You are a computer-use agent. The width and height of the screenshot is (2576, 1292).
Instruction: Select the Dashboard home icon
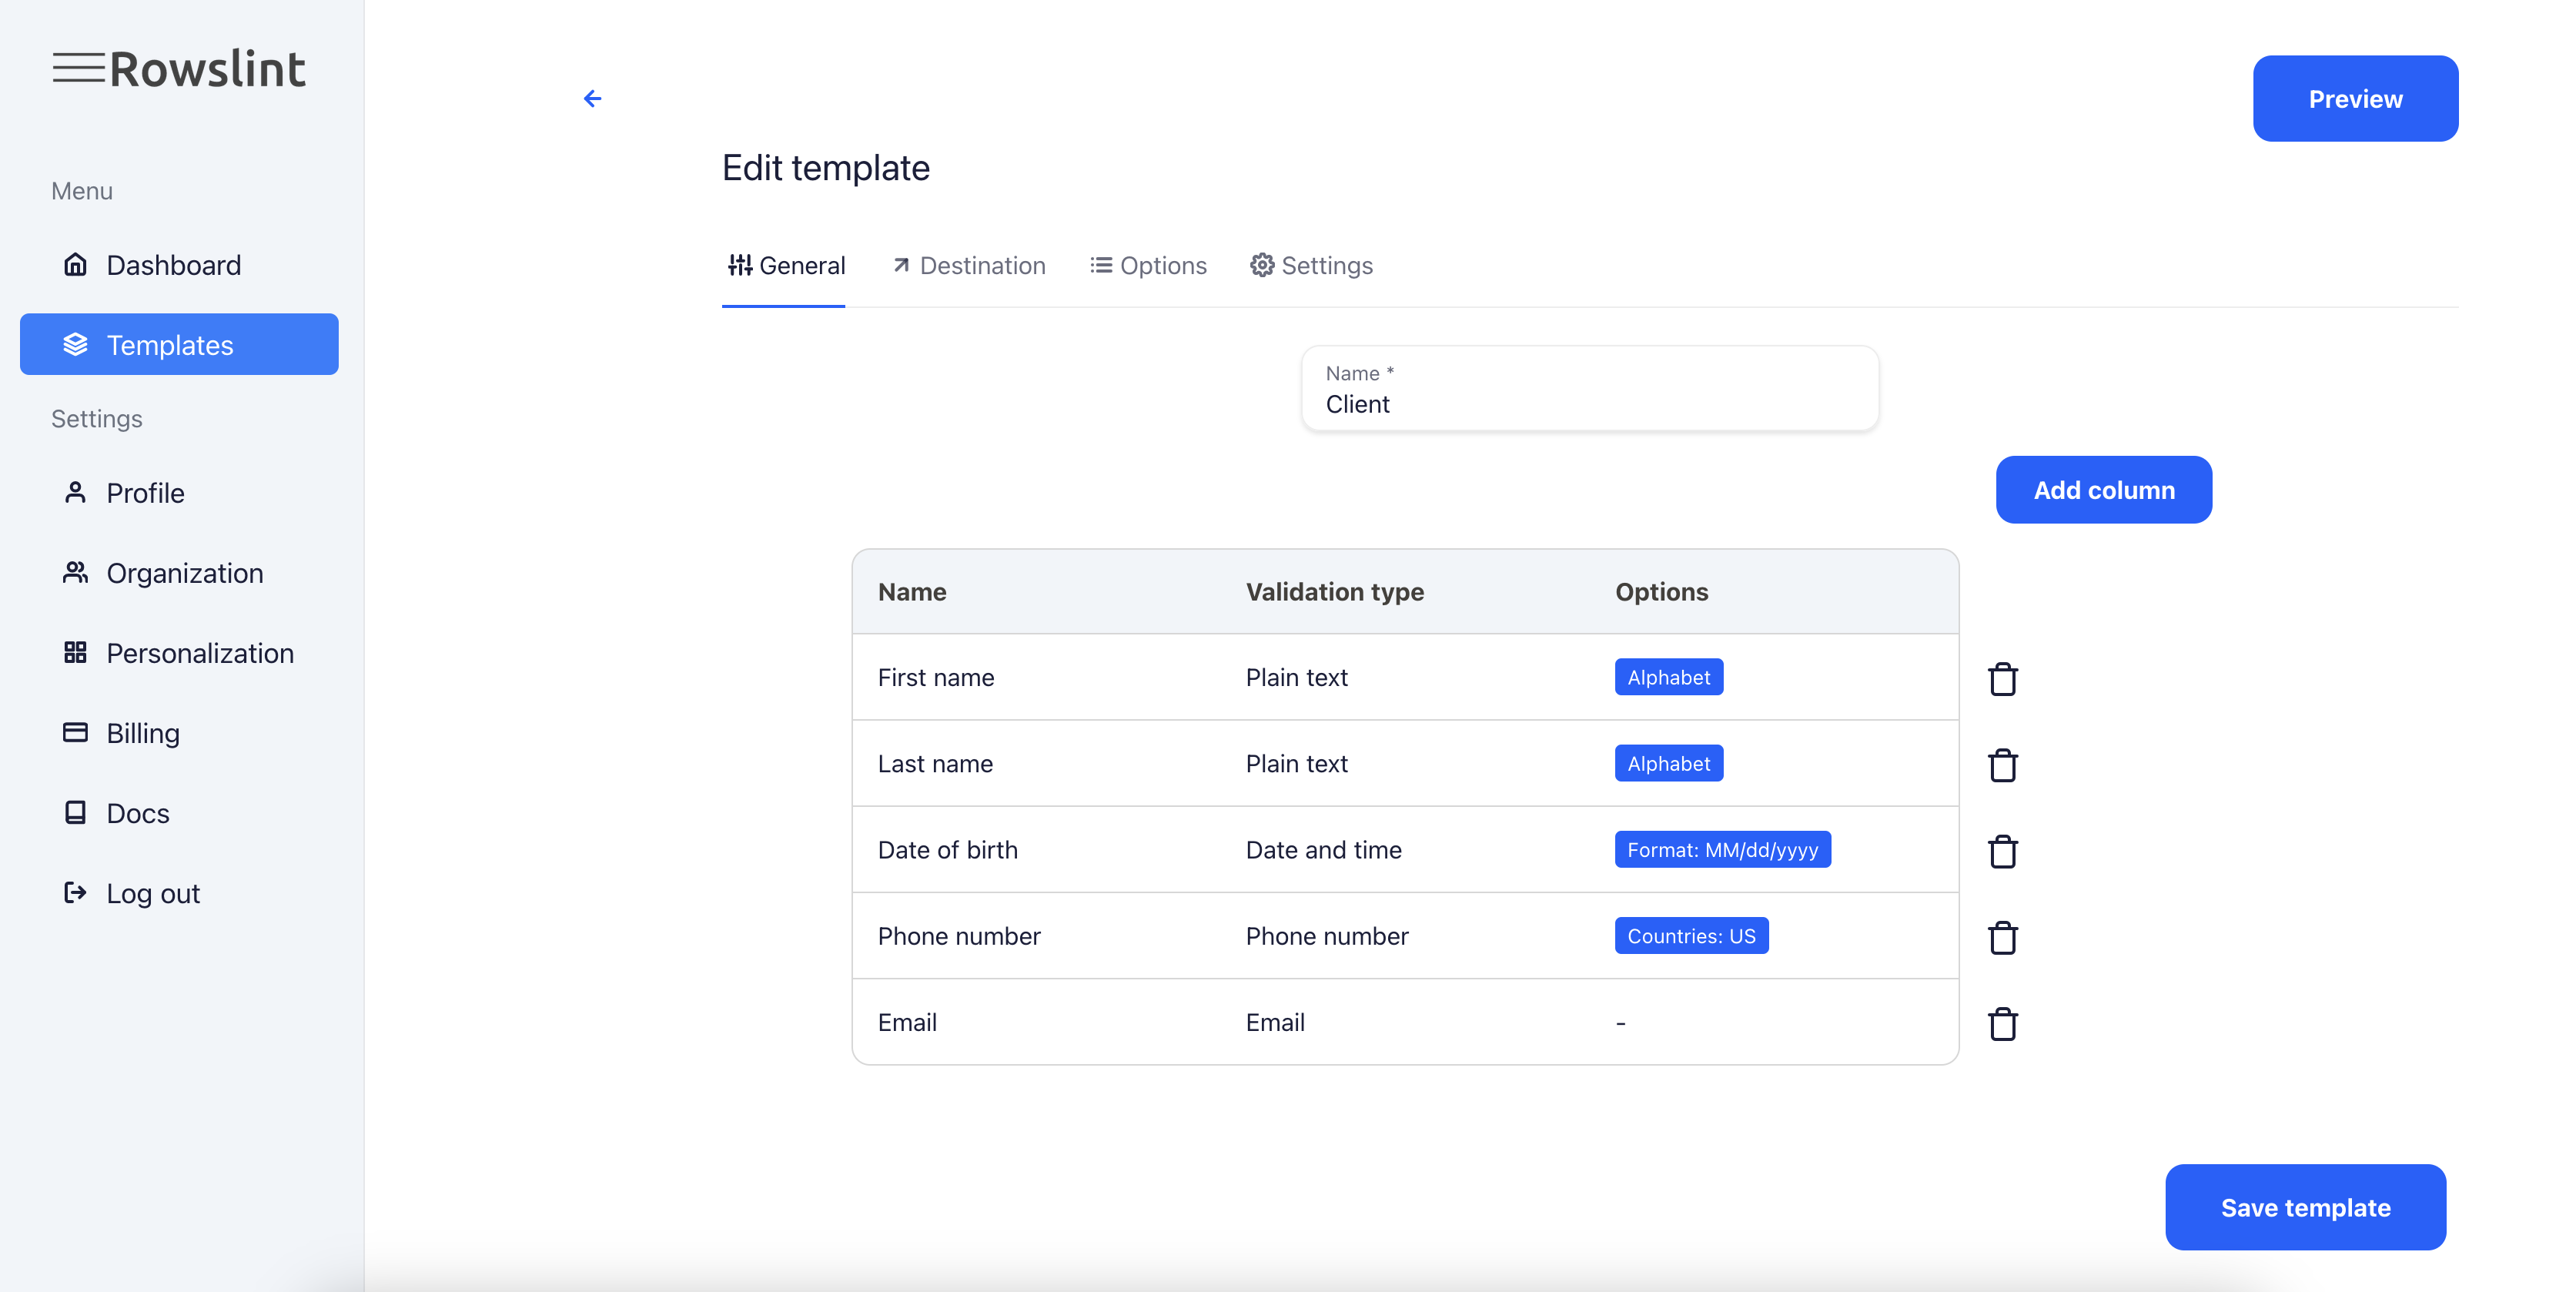click(75, 264)
